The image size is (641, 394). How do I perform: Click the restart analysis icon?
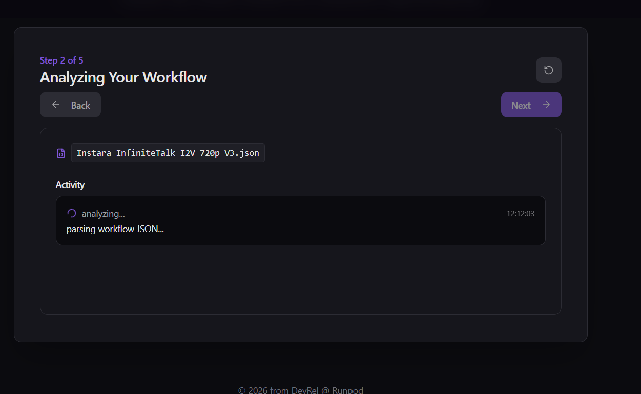pos(548,70)
